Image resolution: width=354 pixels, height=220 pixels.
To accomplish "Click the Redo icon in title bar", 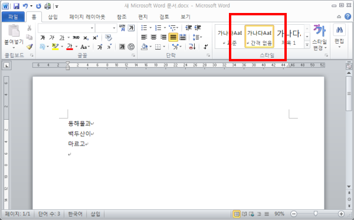I will (38, 6).
